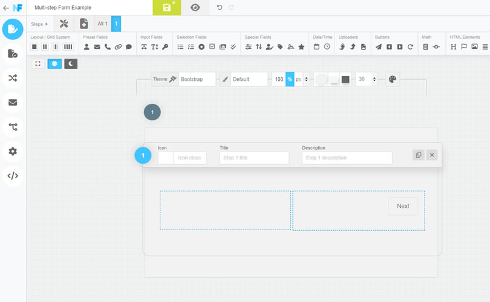Open the embed code icon in sidebar
The height and width of the screenshot is (302, 490).
13,176
